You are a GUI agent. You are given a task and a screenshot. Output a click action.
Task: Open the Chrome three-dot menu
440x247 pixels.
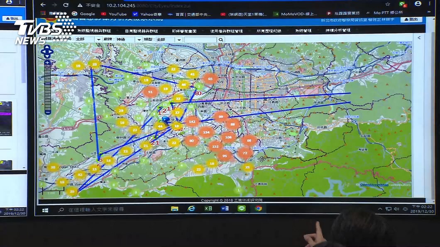coord(429,4)
